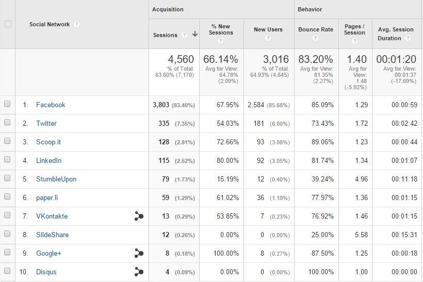423x282 pixels.
Task: Open the paper.li link
Action: coord(47,198)
